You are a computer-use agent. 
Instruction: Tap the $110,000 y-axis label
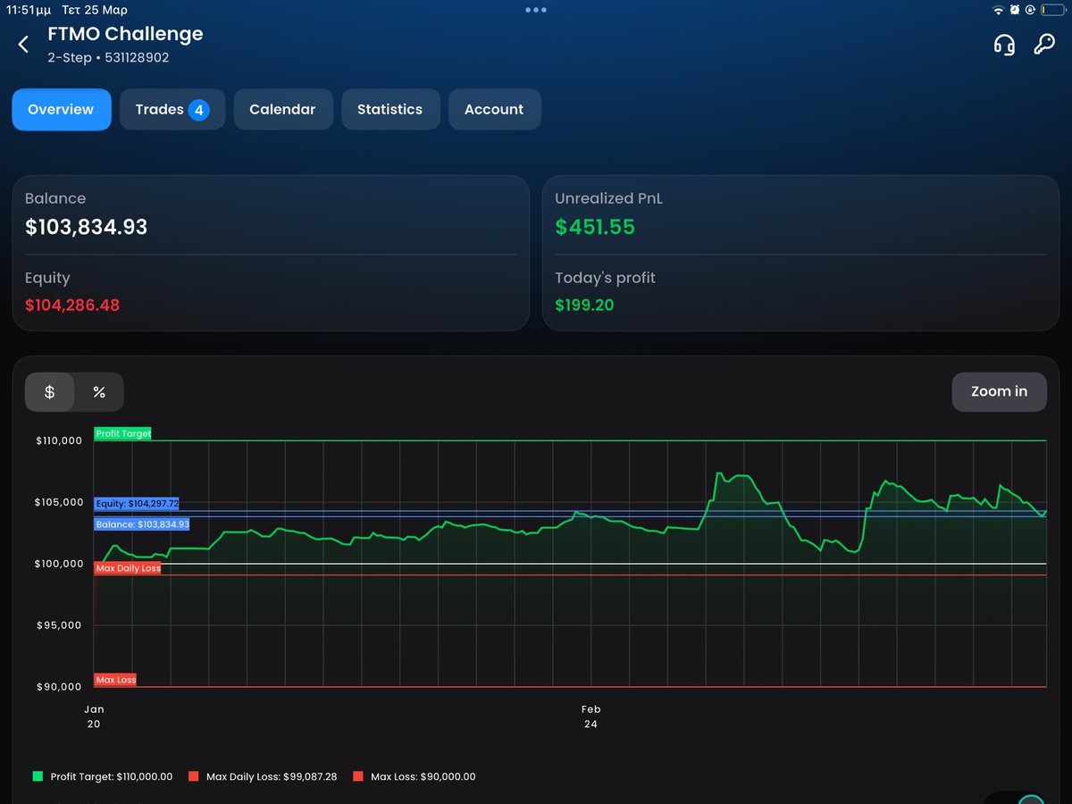click(x=60, y=440)
